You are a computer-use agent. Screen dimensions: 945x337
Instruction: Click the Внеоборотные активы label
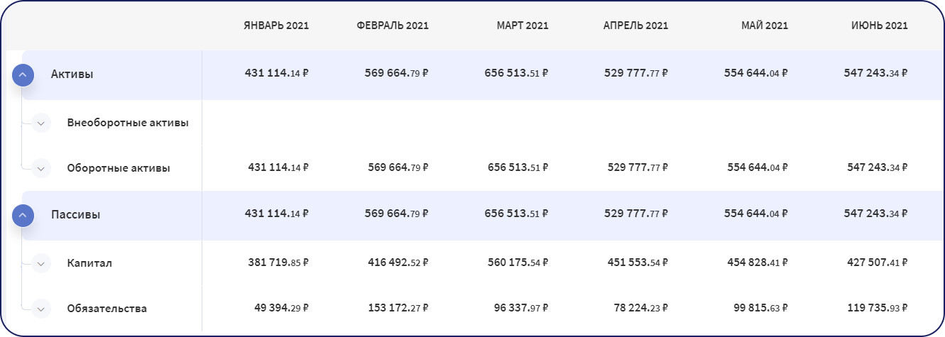click(x=128, y=123)
